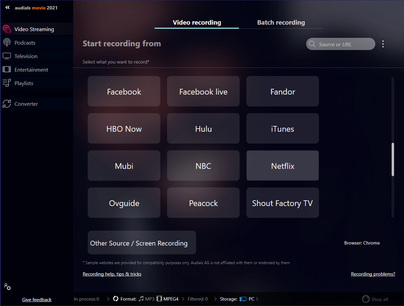Open the Converter tool
404x306 pixels.
(x=25, y=104)
